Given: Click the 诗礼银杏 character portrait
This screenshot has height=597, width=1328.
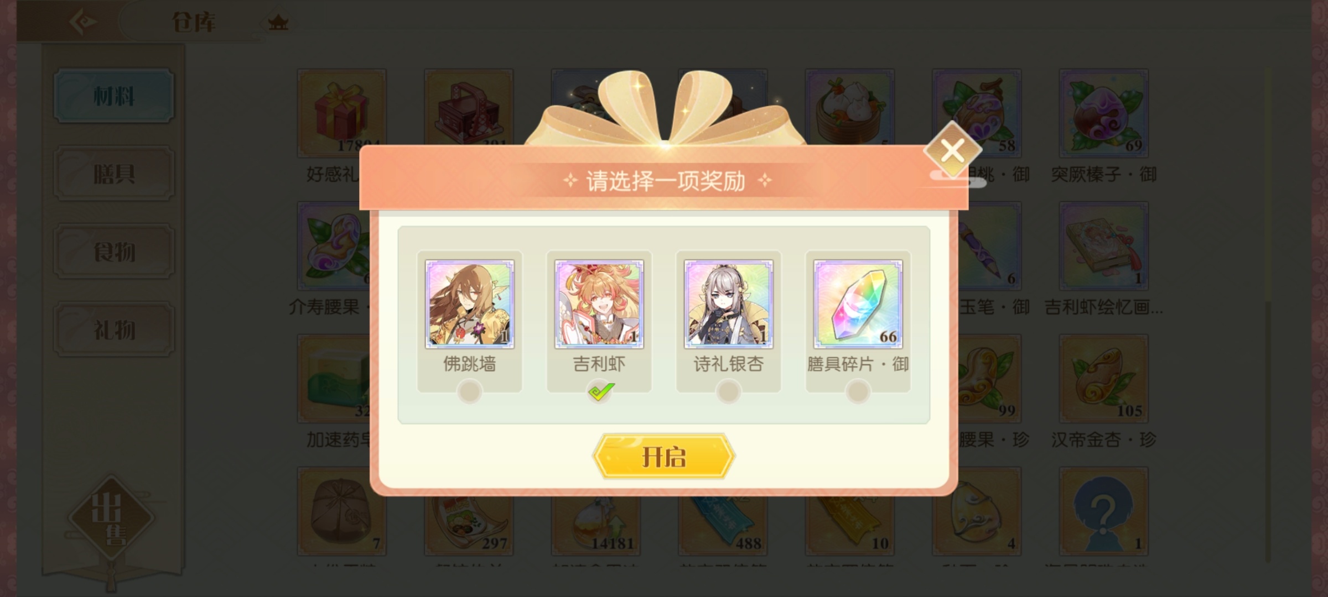Looking at the screenshot, I should pyautogui.click(x=728, y=304).
